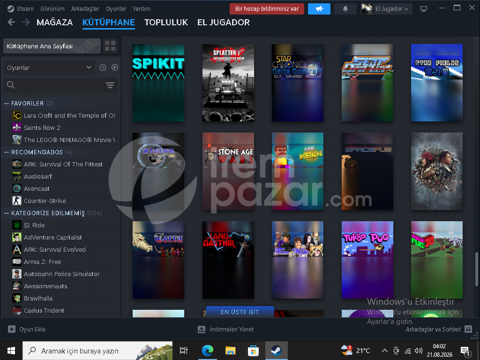
Task: Open Arkadaşlar ve Sohbet
Action: click(x=433, y=329)
